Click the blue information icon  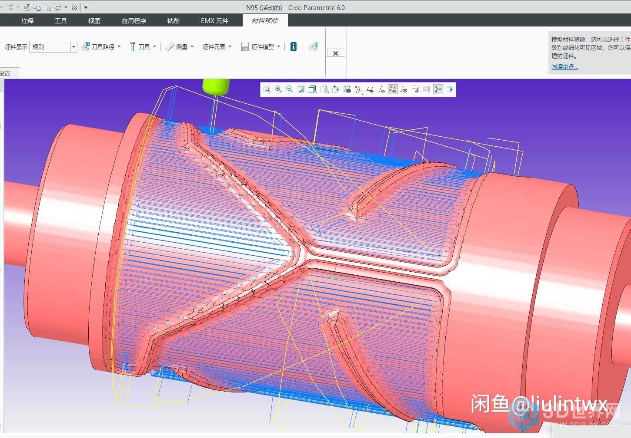[294, 46]
